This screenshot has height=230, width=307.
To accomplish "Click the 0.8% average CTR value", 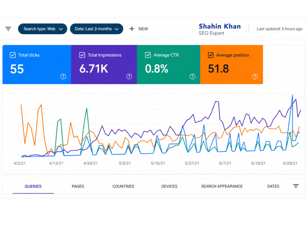I will click(157, 69).
